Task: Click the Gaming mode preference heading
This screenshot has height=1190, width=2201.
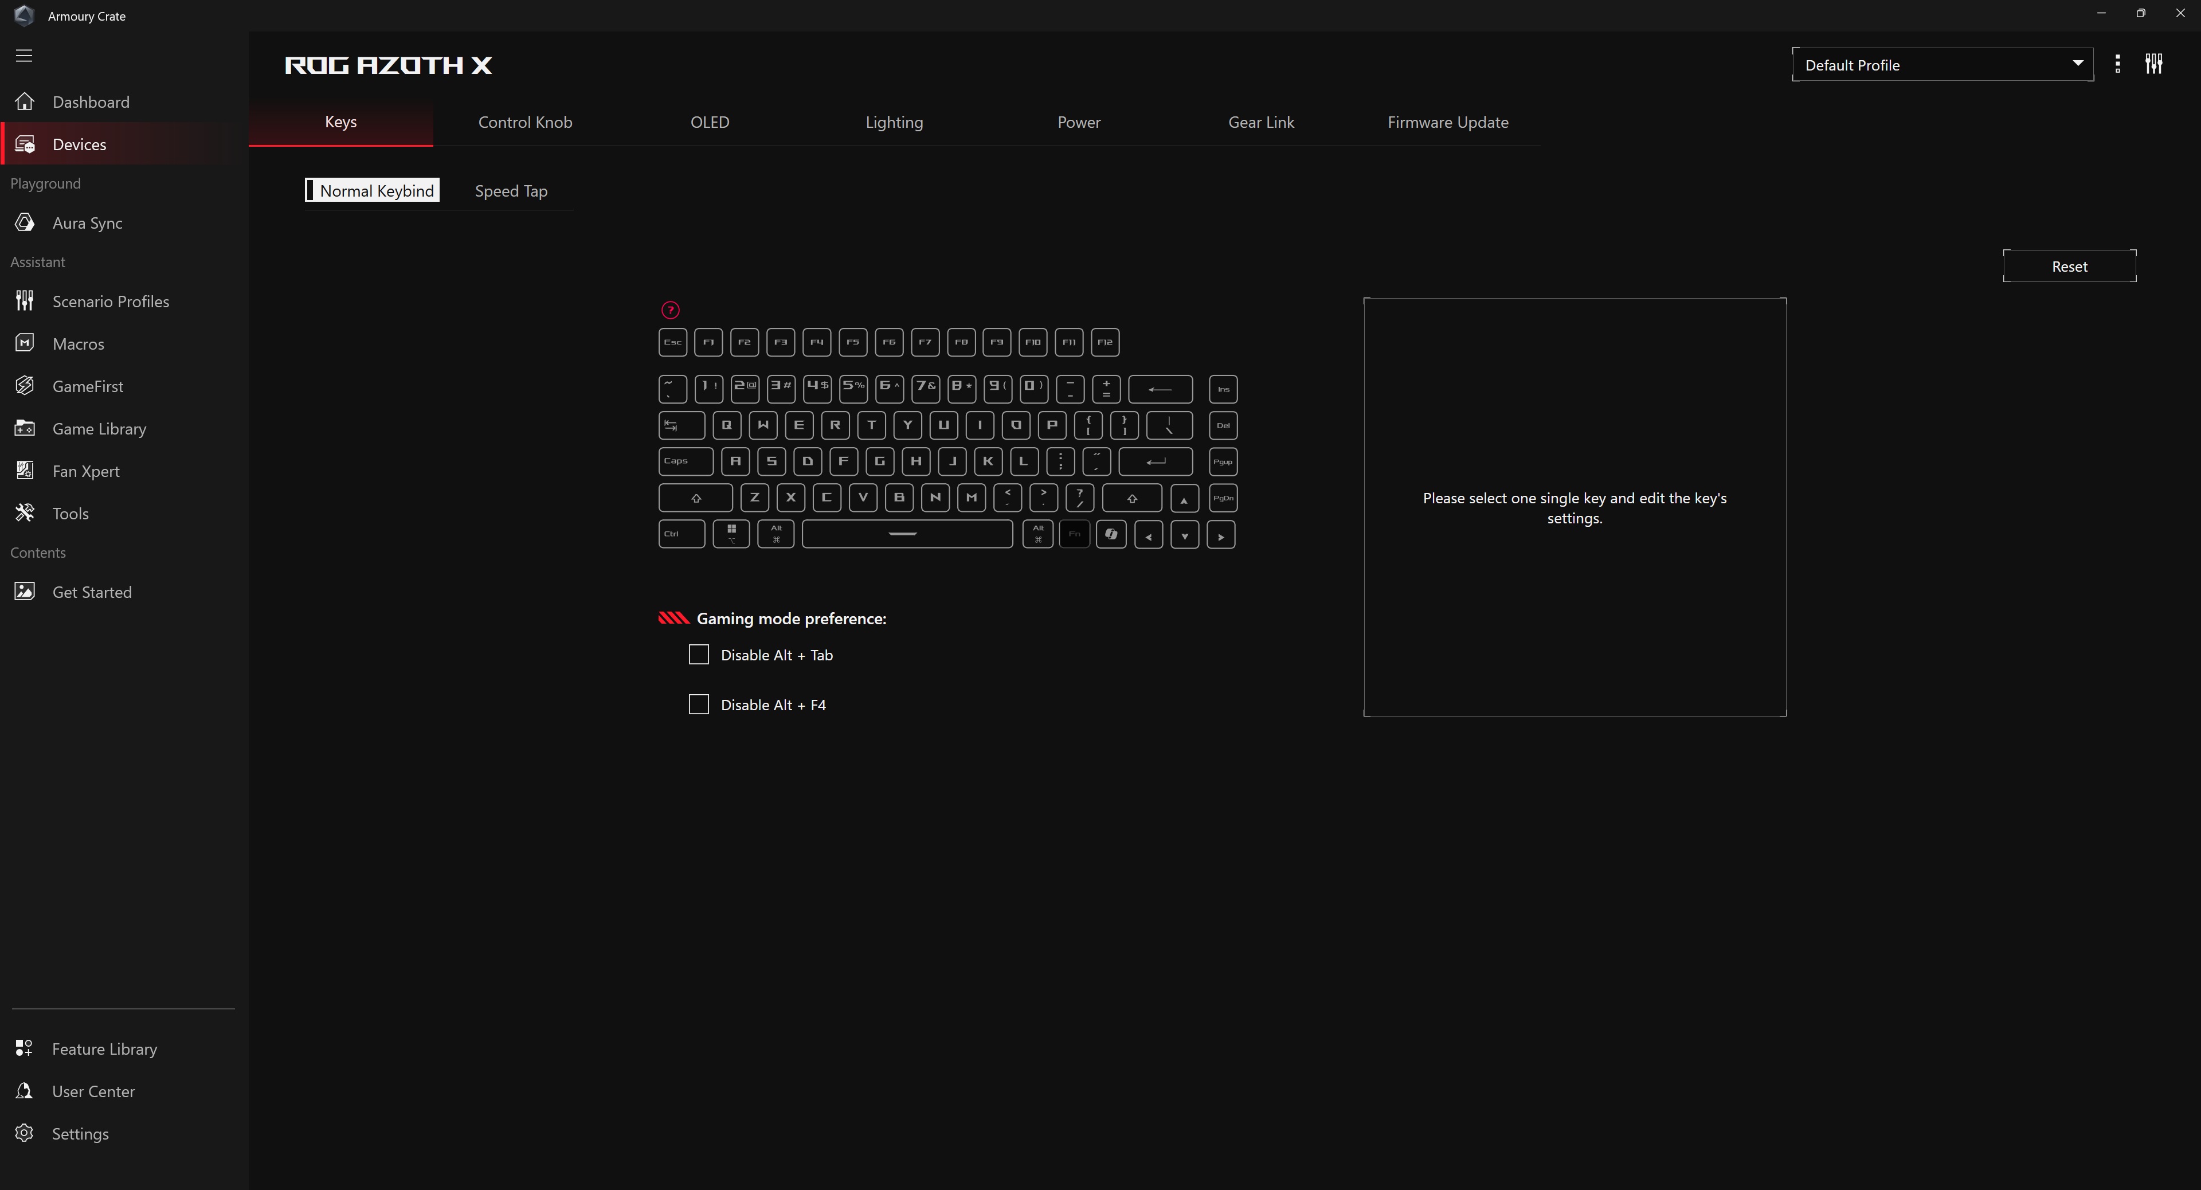Action: point(791,619)
